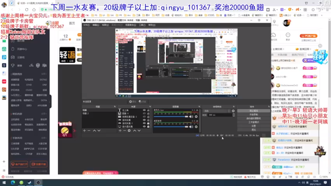
Task: Toggle lock on the 显示器采集 source
Action: point(148,126)
